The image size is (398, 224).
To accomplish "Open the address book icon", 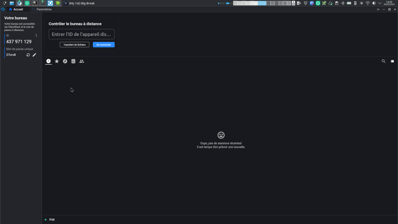I will coord(73,61).
